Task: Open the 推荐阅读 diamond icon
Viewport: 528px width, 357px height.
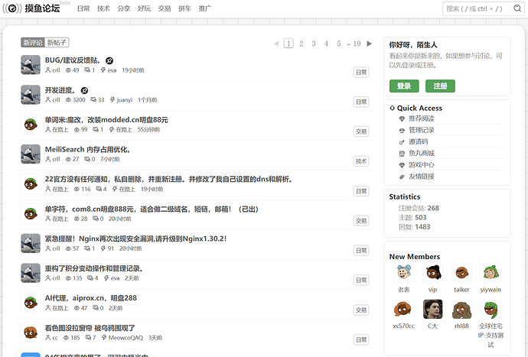Action: (x=402, y=118)
